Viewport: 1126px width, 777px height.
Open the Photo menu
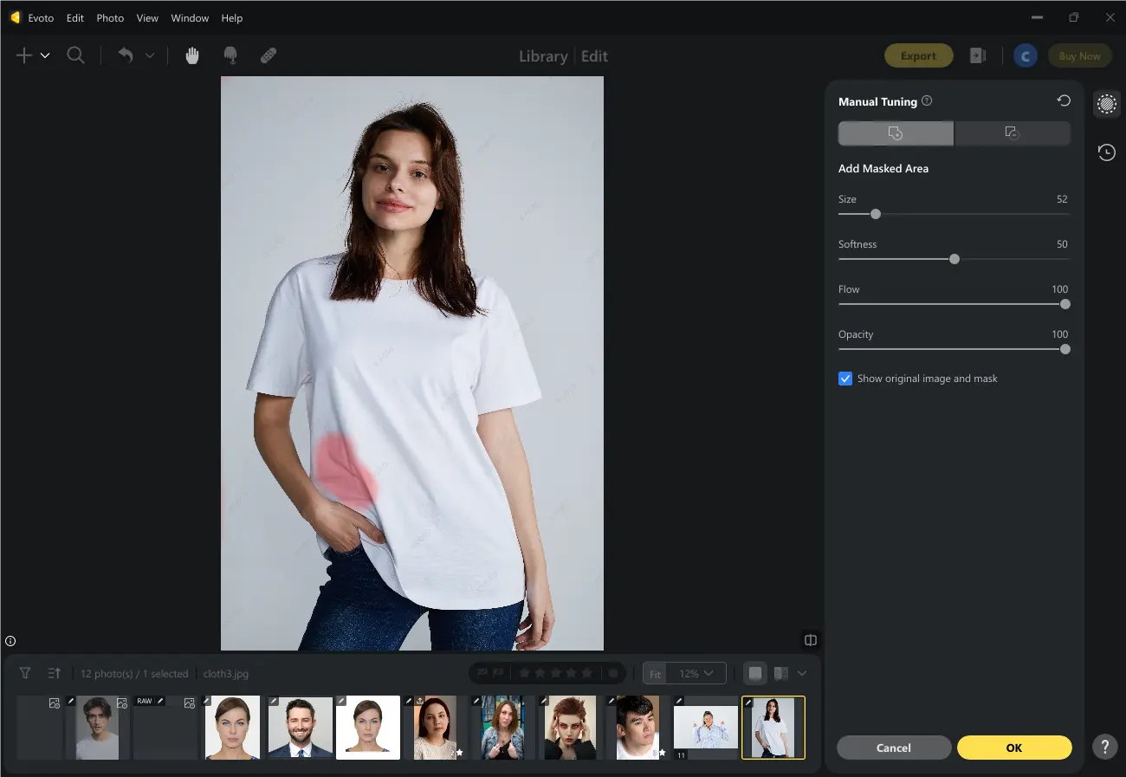[110, 17]
